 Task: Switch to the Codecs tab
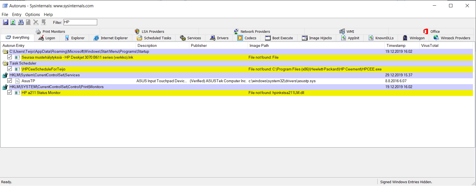click(x=247, y=38)
